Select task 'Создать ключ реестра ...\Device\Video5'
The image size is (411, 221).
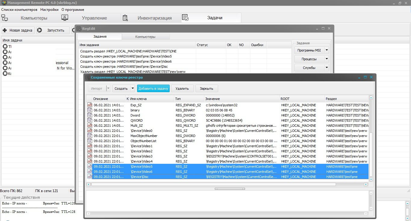pyautogui.click(x=126, y=56)
